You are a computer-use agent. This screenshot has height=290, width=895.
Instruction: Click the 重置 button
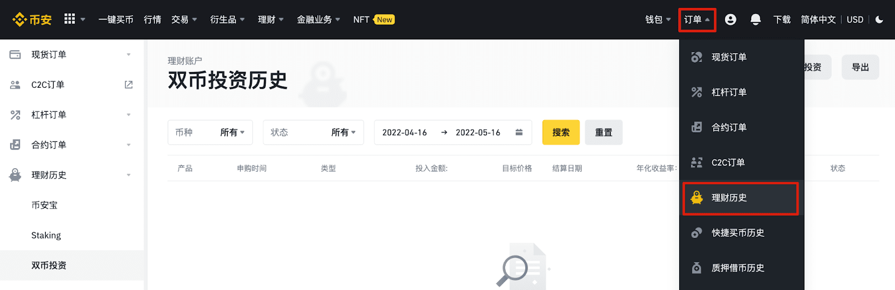pyautogui.click(x=604, y=132)
